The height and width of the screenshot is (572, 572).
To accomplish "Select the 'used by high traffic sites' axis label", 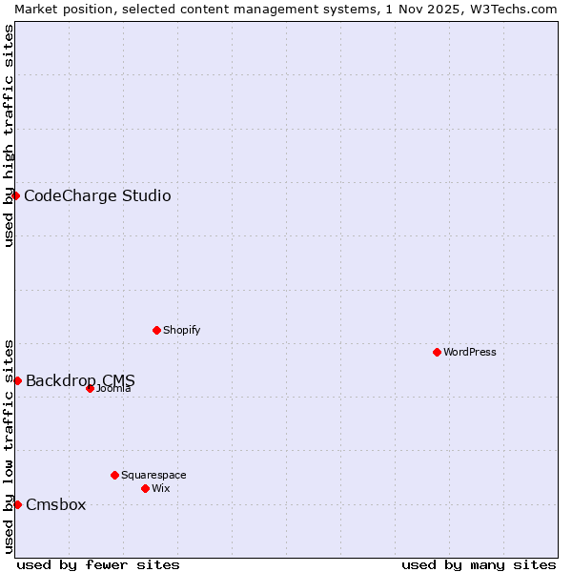I will (x=9, y=135).
